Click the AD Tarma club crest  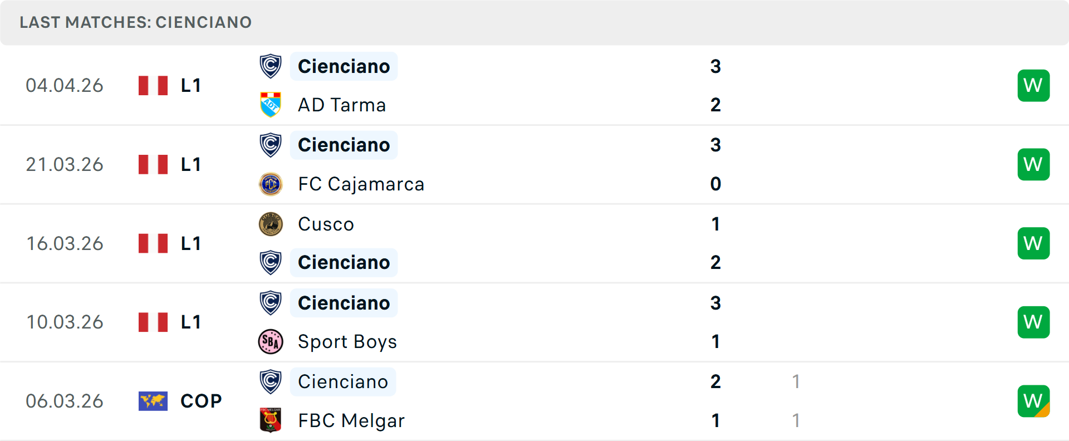271,105
